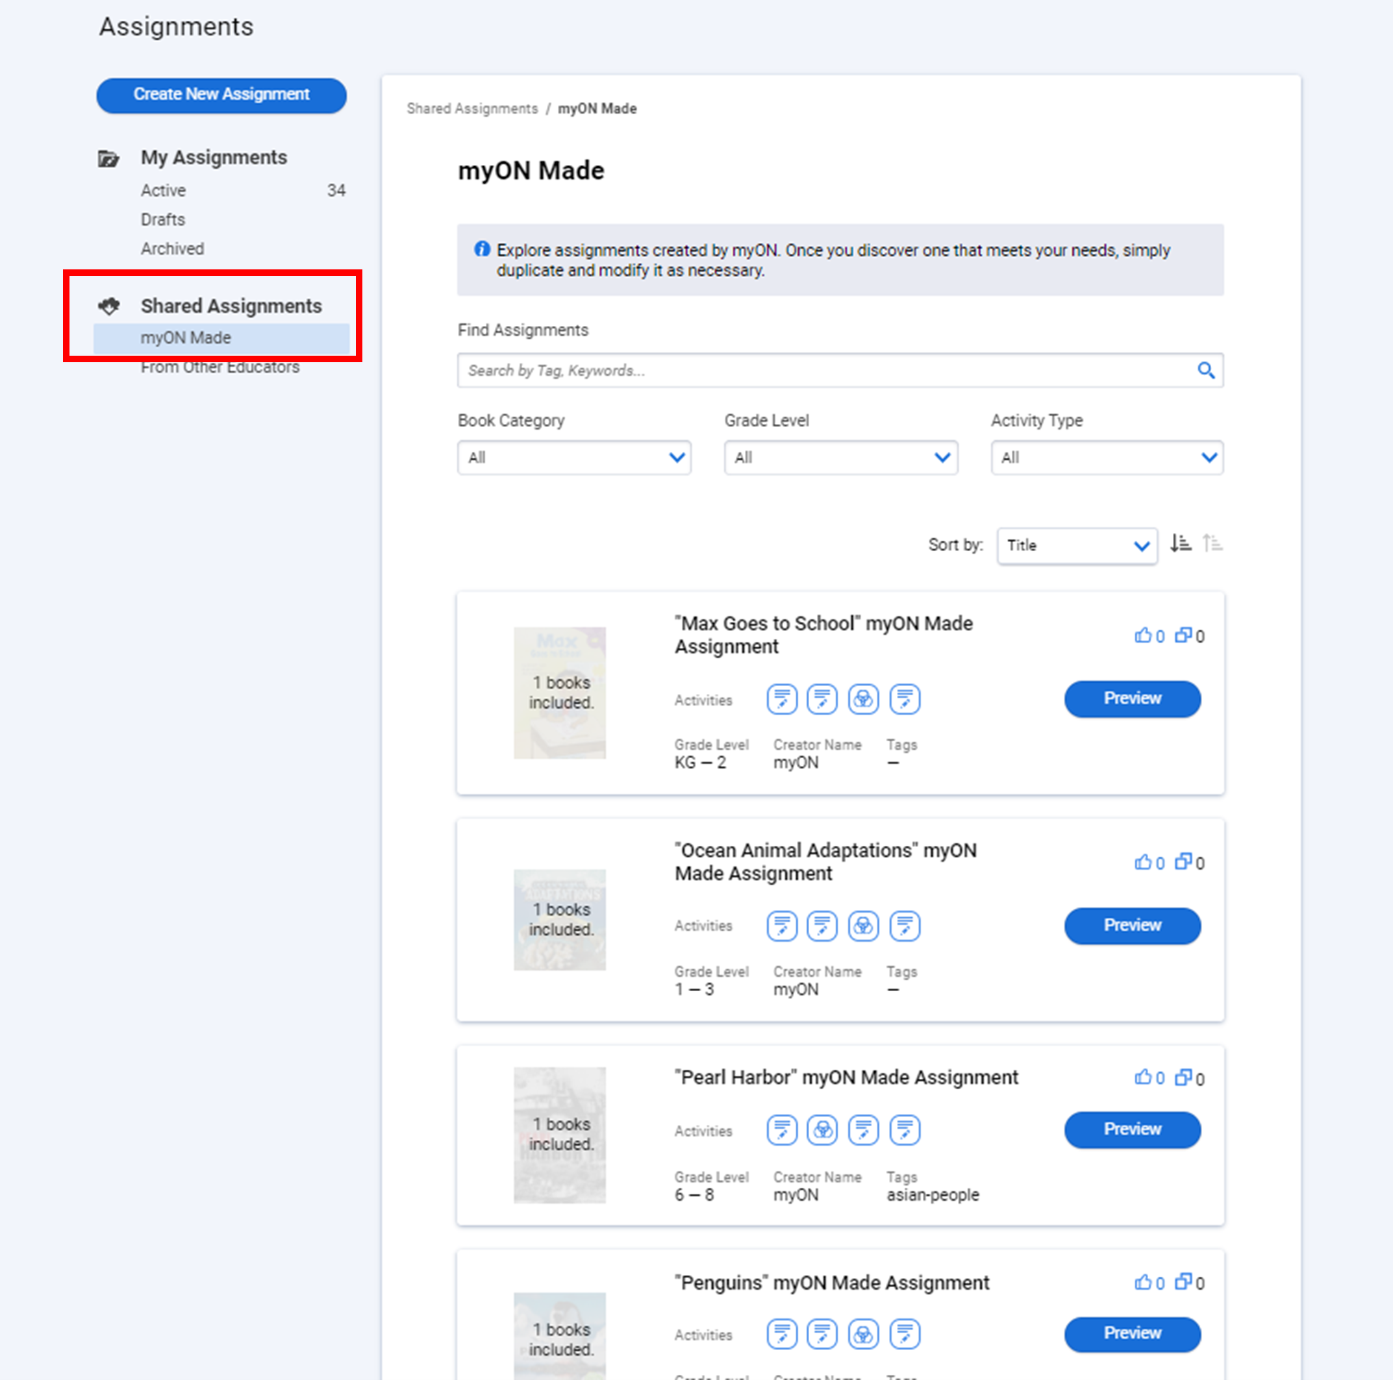Image resolution: width=1393 pixels, height=1380 pixels.
Task: Expand the Grade Level dropdown
Action: [x=841, y=458]
